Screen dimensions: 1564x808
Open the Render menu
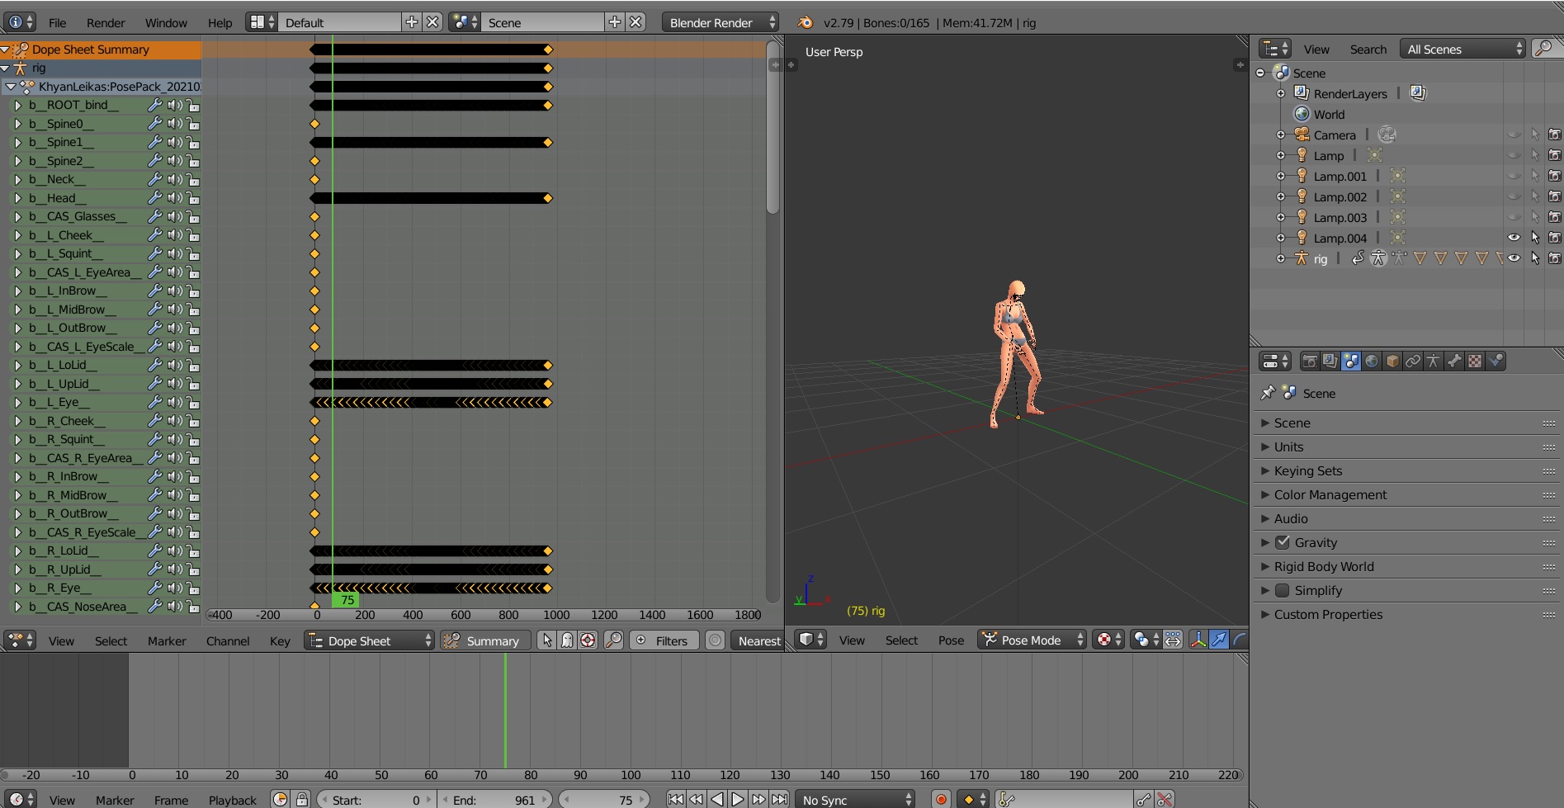click(x=106, y=22)
